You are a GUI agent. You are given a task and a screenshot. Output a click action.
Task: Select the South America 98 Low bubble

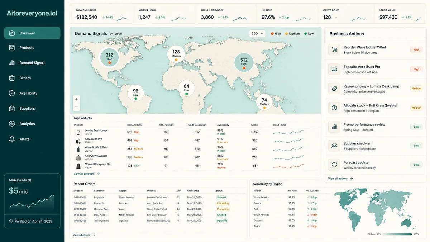coord(135,93)
